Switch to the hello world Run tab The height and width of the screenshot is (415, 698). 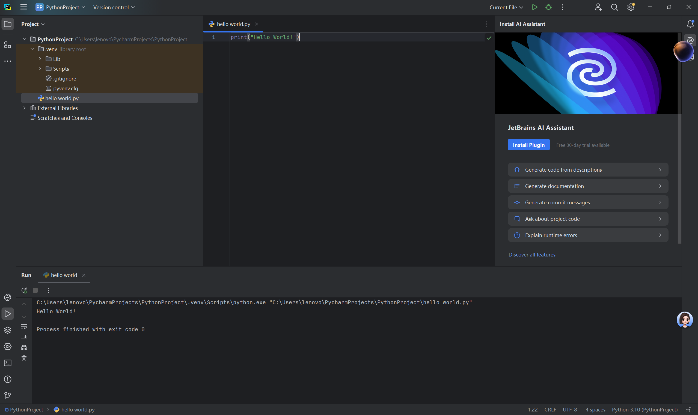click(x=64, y=275)
